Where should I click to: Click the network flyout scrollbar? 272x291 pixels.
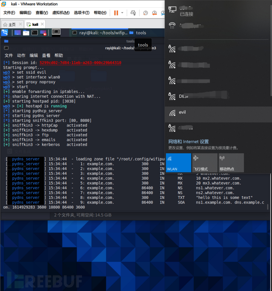click(271, 50)
